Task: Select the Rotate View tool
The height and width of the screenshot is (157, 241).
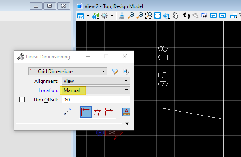Action: [x=166, y=16]
